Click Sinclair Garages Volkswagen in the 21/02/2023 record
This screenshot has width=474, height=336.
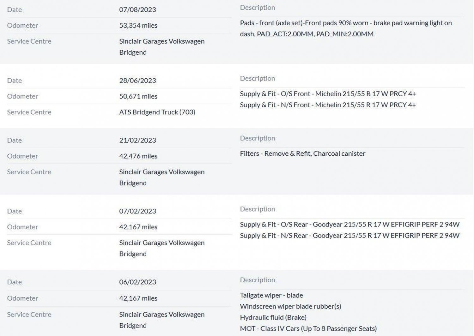(x=161, y=172)
